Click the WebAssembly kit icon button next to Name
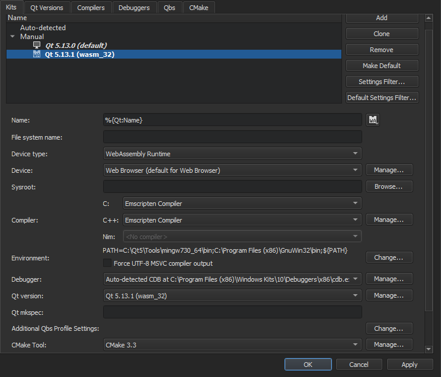This screenshot has width=441, height=377. click(x=373, y=120)
